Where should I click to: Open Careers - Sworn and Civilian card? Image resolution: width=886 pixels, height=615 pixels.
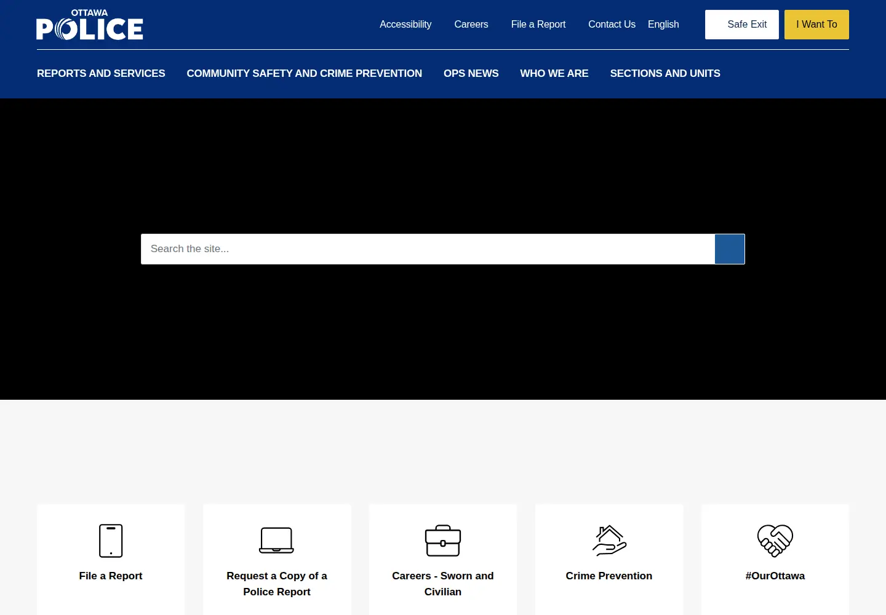click(x=443, y=584)
